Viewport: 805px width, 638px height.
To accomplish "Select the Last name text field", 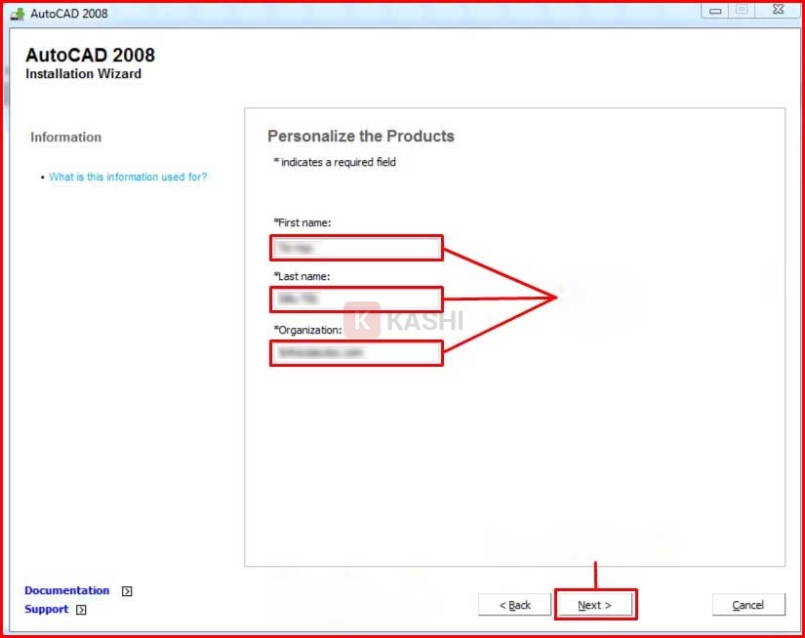I will (x=356, y=299).
